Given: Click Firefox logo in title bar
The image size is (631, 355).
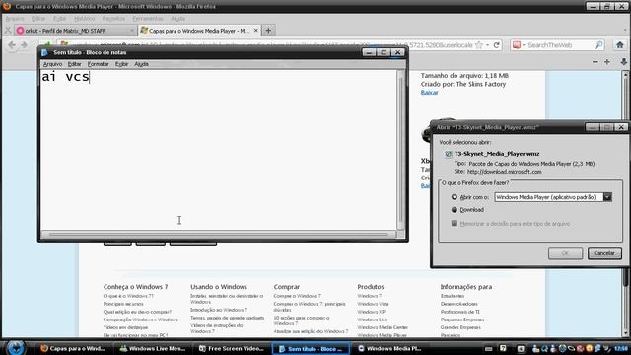Looking at the screenshot, I should (7, 7).
